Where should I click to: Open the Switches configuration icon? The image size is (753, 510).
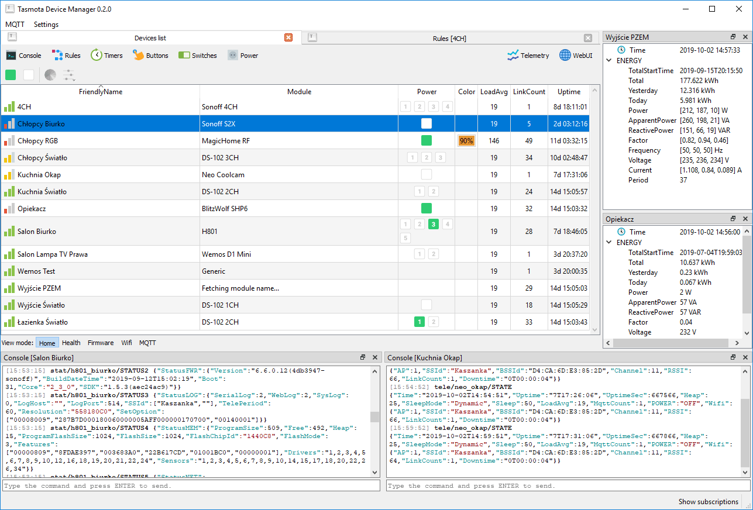pyautogui.click(x=184, y=56)
